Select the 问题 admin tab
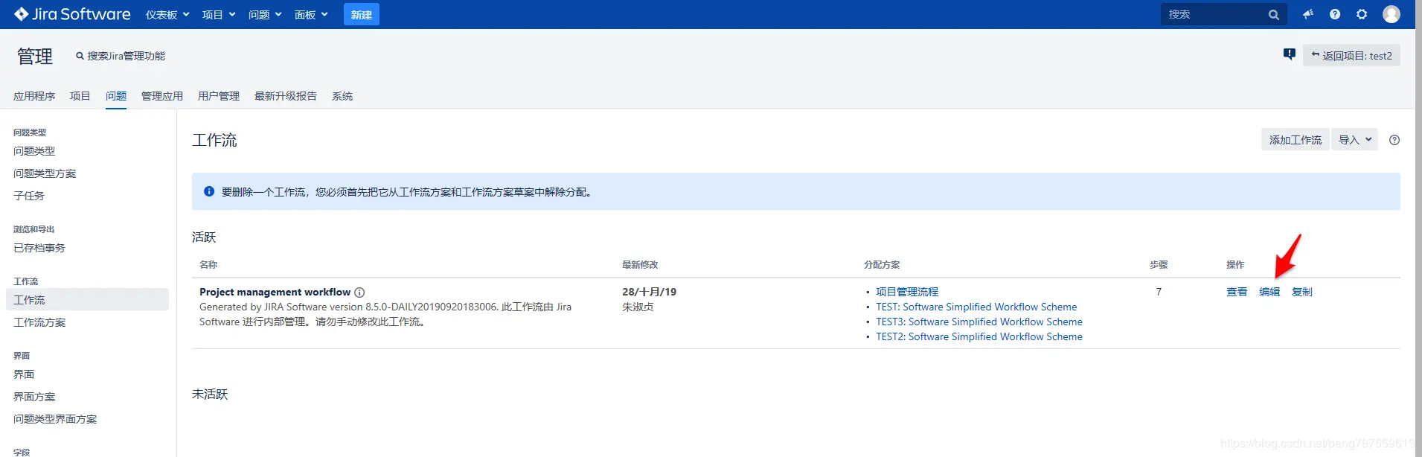 click(116, 96)
